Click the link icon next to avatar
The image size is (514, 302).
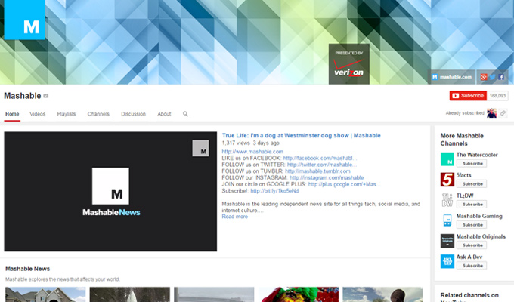pos(503,113)
